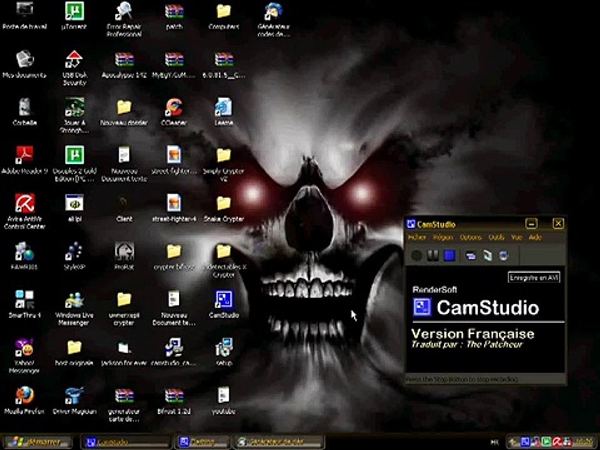
Task: Select the Corbeille recycle bin icon
Action: [x=24, y=112]
